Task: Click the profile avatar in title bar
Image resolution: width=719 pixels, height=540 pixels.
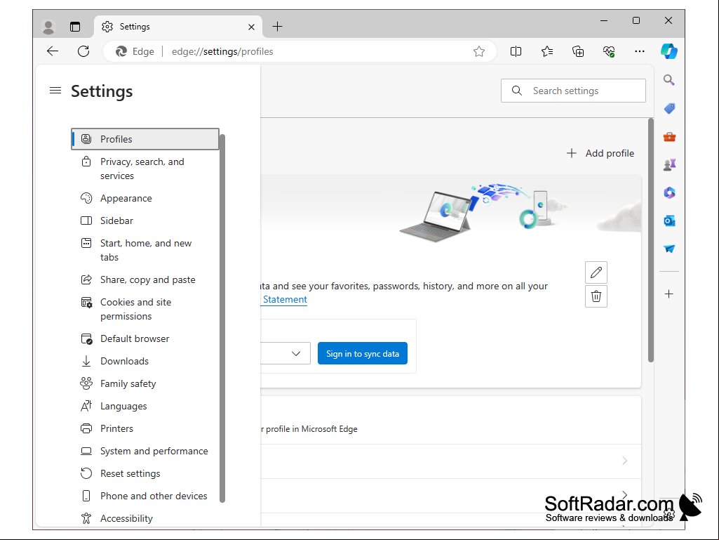Action: coord(48,27)
